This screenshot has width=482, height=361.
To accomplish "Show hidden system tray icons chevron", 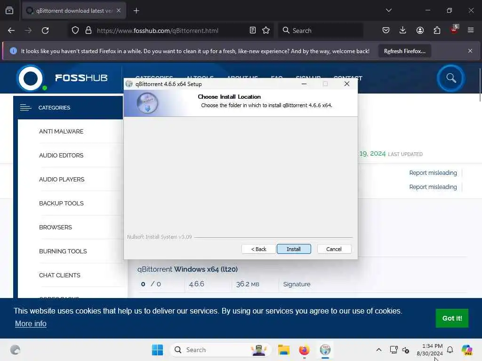I will tap(379, 350).
